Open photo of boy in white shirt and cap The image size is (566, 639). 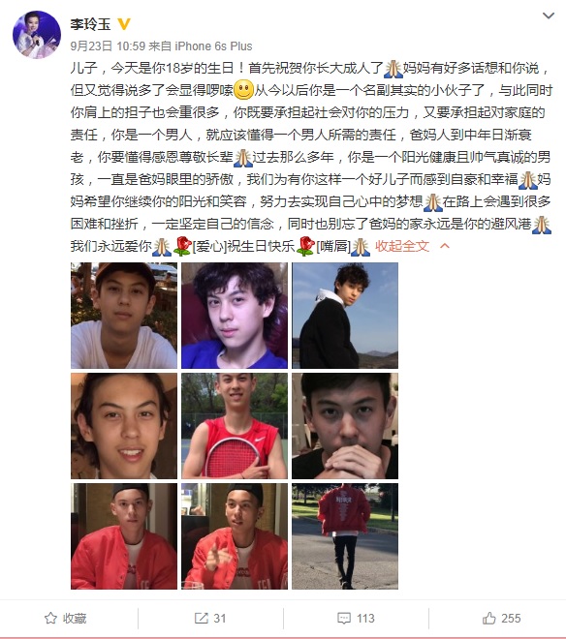point(124,316)
